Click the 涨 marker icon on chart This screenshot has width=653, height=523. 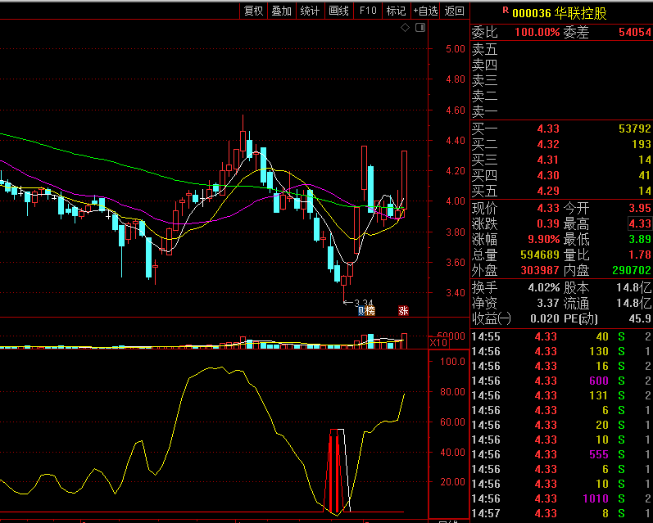403,310
